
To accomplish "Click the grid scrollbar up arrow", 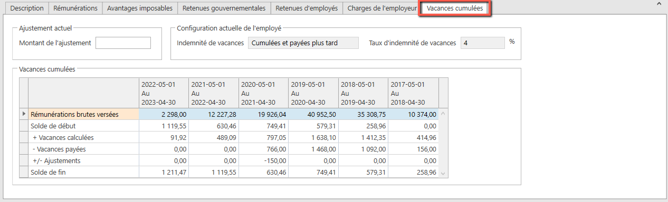I will click(x=443, y=114).
